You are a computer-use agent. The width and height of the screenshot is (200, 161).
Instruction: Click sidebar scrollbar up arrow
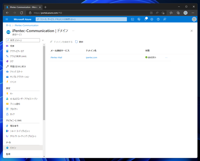point(44,45)
